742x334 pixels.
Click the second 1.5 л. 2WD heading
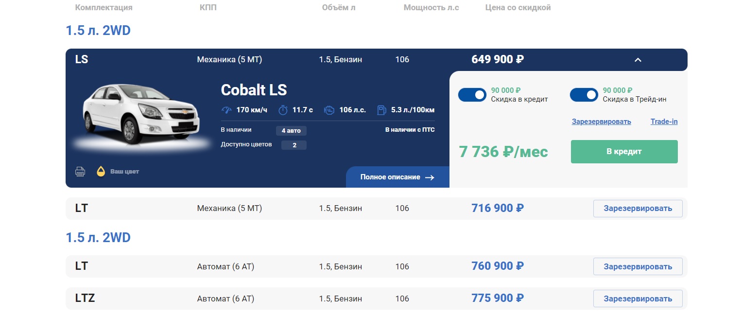pos(98,238)
